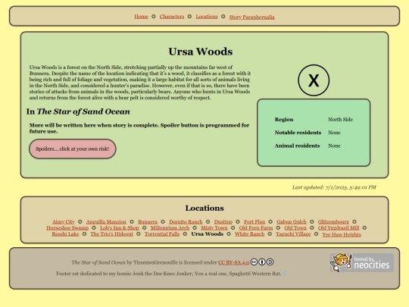This screenshot has width=409, height=307.
Task: Click the In The Star of Sand Ocean heading
Action: point(78,111)
